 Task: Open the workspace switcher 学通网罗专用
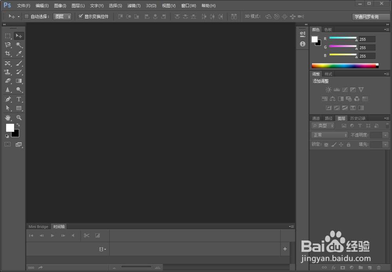pos(371,17)
